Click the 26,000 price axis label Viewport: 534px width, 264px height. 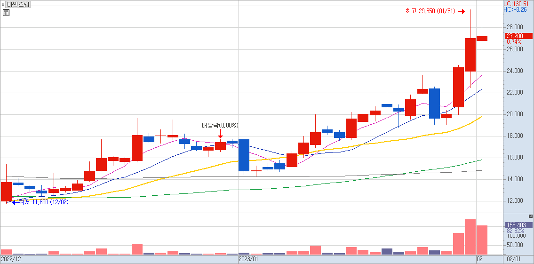[514, 49]
